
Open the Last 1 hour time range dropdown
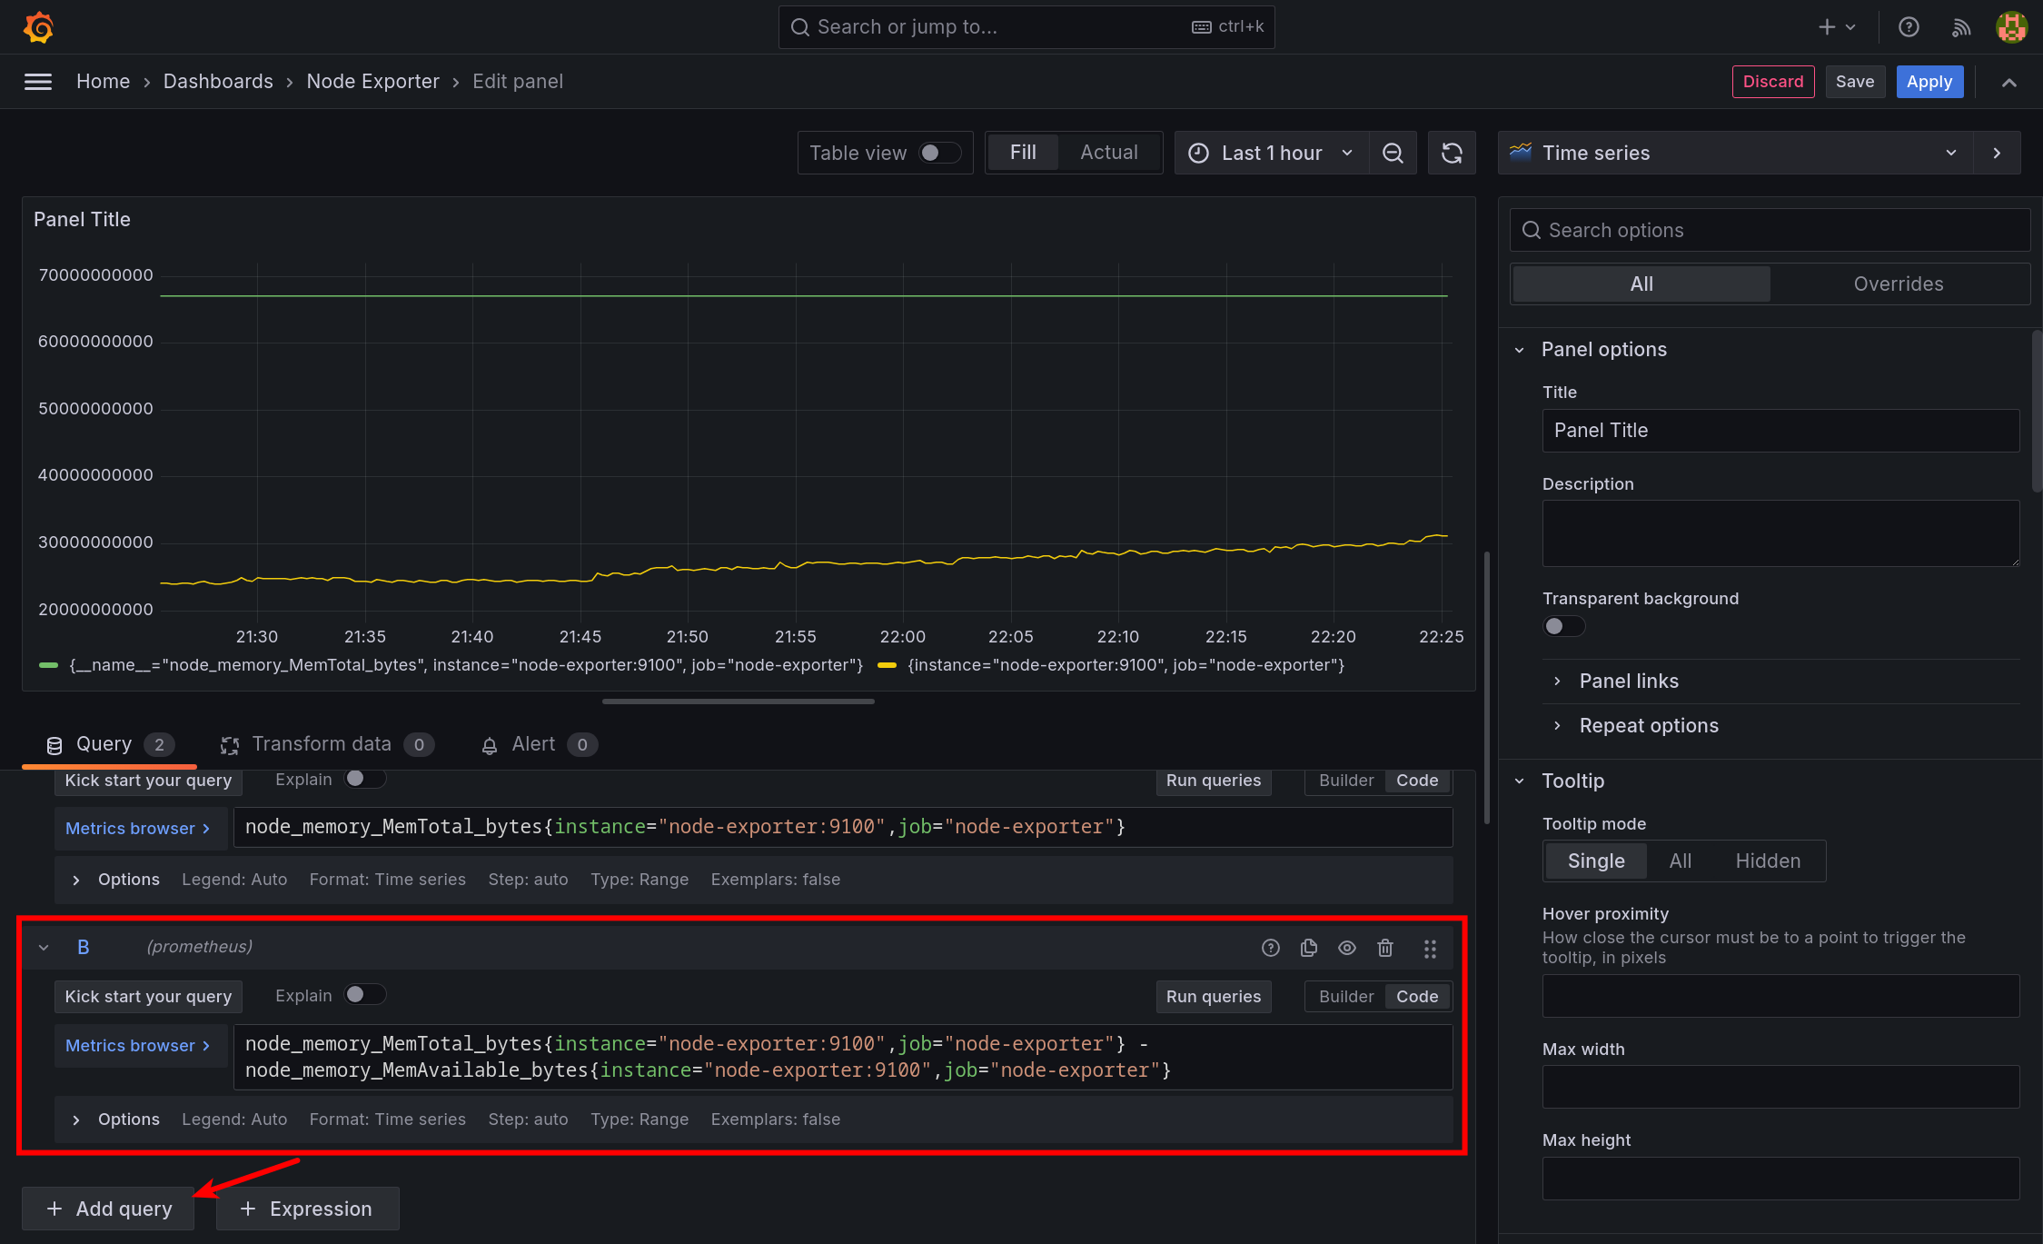click(1272, 153)
